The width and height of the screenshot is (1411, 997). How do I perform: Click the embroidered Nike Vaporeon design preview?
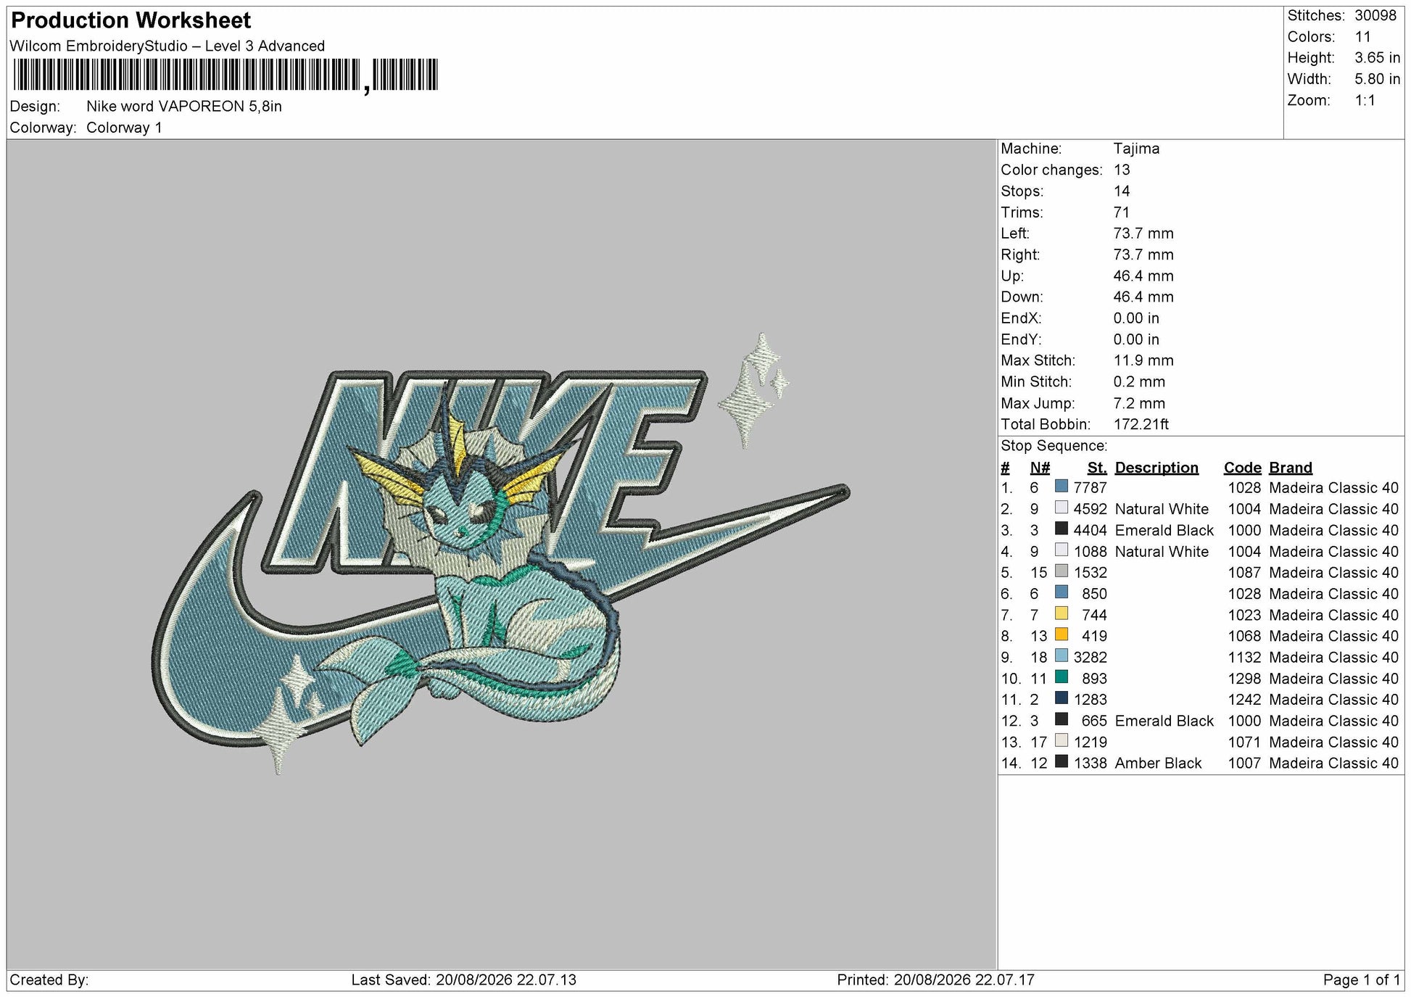500,555
